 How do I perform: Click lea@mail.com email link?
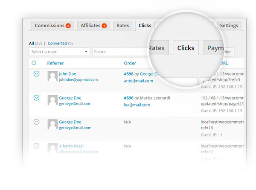pyautogui.click(x=137, y=105)
